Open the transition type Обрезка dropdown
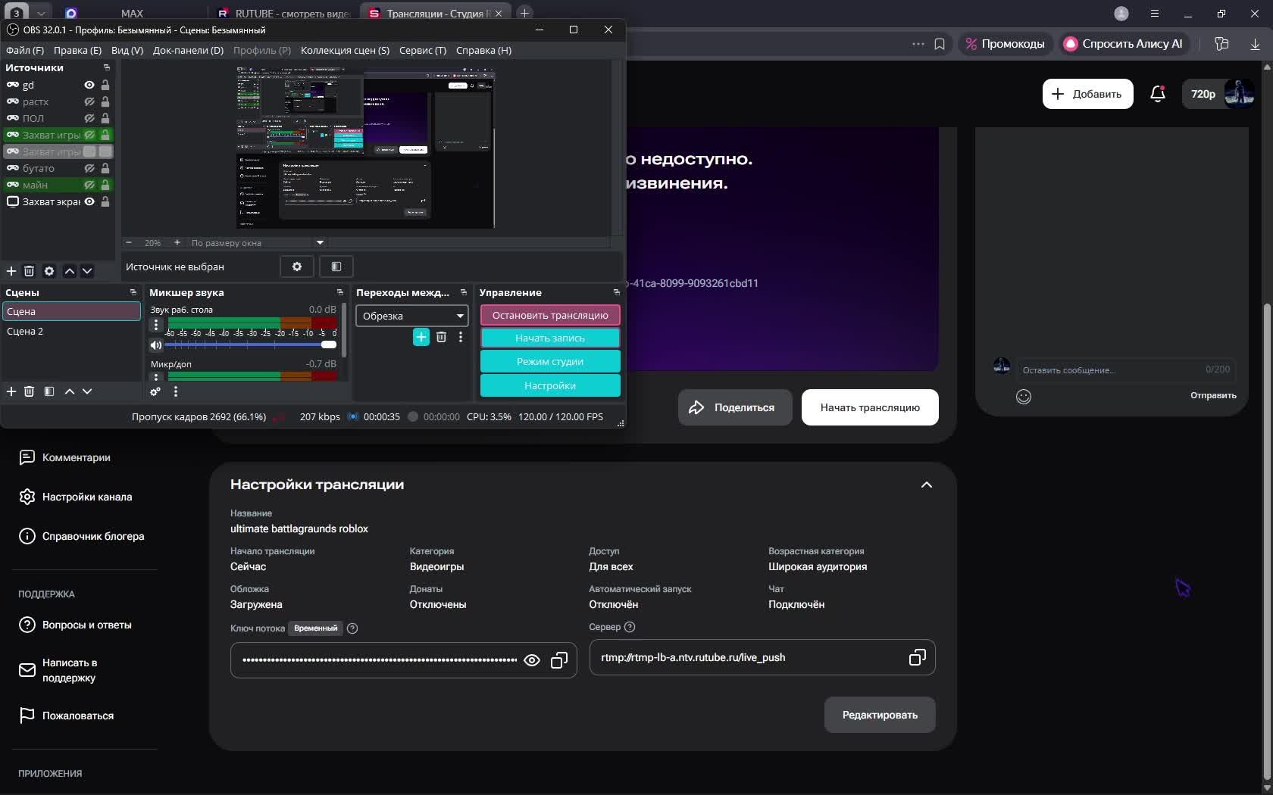This screenshot has width=1273, height=795. pyautogui.click(x=412, y=316)
